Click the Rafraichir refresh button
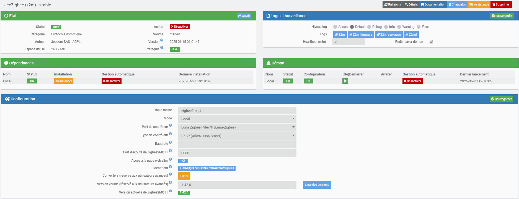This screenshot has height=199, width=519. point(393,4)
